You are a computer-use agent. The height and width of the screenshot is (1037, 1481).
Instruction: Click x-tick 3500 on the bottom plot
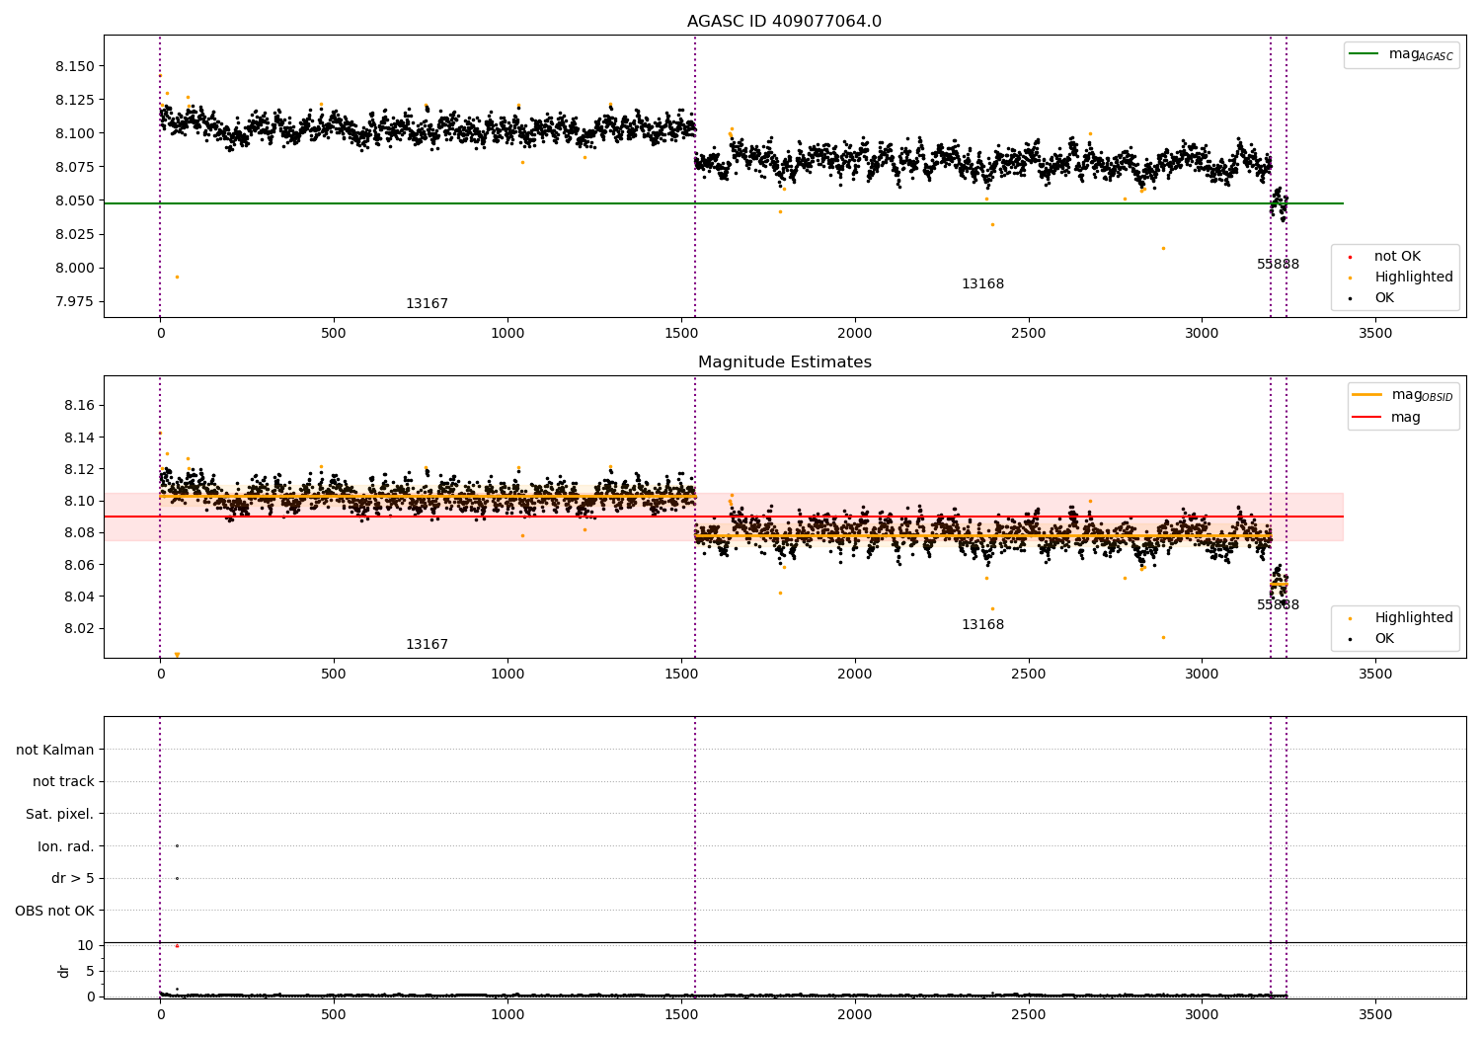pyautogui.click(x=1375, y=1014)
